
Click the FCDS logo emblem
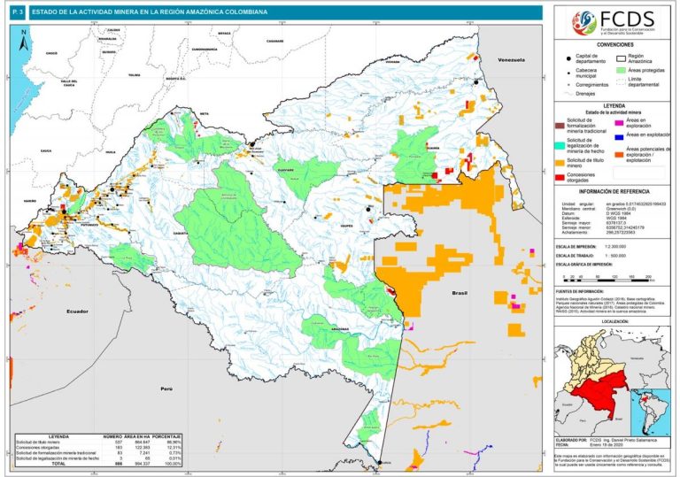coord(584,21)
